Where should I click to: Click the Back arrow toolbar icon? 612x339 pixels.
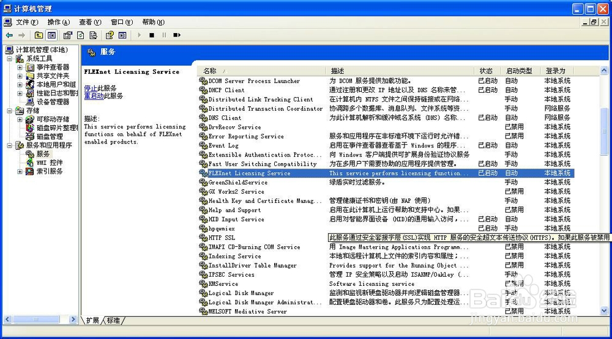9,35
